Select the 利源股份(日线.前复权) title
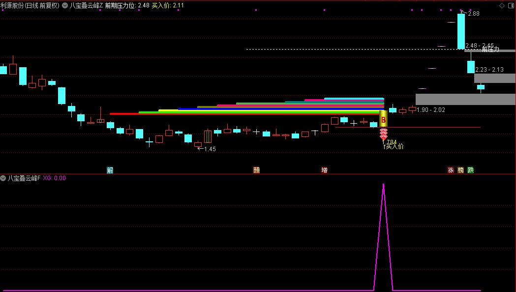 click(x=30, y=5)
